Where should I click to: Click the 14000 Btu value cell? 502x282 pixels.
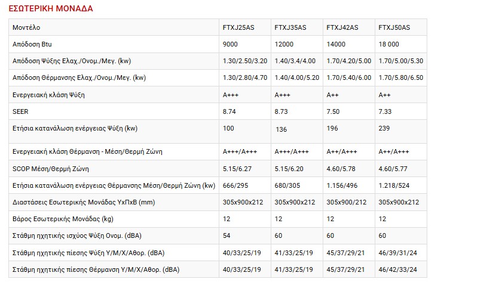point(336,45)
